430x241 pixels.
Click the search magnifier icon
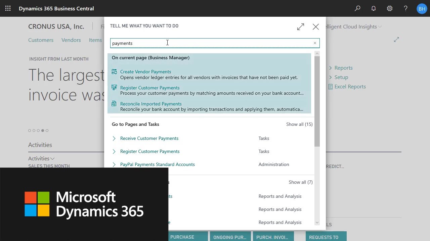357,8
